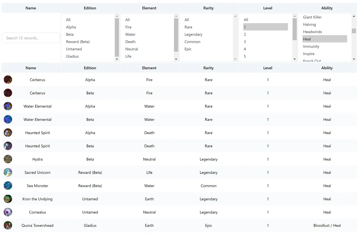This screenshot has height=233, width=359.
Task: Click the Alpha Haunted Spirit card icon
Action: (x=8, y=133)
